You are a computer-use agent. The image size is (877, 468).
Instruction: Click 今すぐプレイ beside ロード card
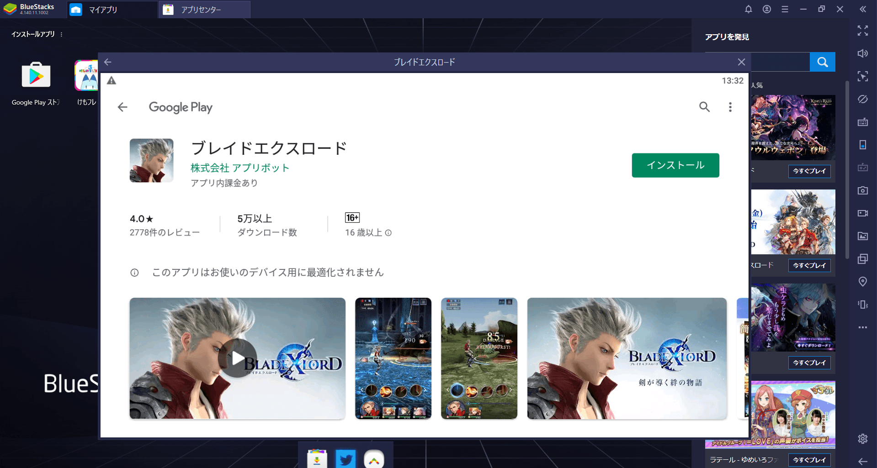(809, 266)
